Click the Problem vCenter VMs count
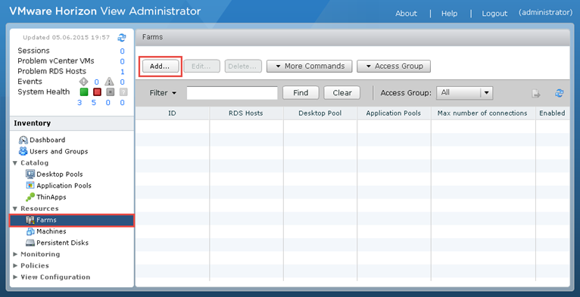The image size is (580, 297). [x=122, y=61]
